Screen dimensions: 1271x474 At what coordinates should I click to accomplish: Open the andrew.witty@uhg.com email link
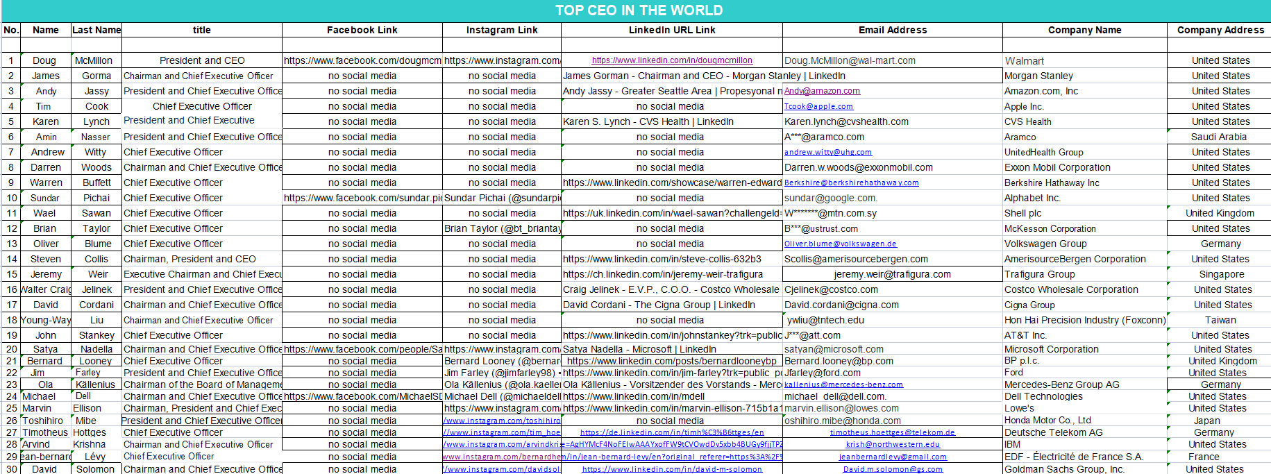pyautogui.click(x=828, y=152)
